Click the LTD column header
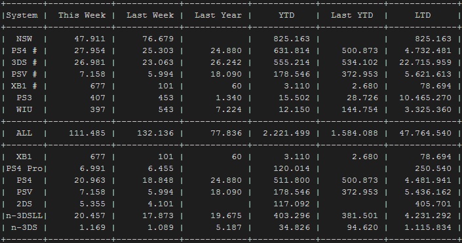462x243 pixels. [x=423, y=15]
